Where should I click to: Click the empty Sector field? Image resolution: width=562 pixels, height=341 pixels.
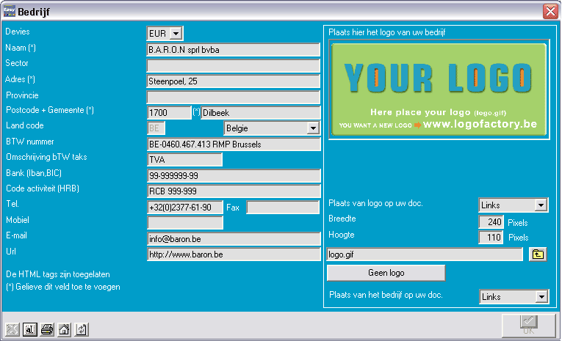click(233, 66)
